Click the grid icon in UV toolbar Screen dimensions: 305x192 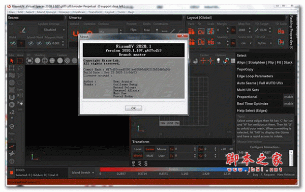(x=233, y=61)
